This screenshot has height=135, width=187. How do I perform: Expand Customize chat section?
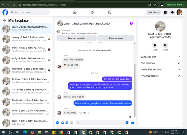pyautogui.click(x=160, y=57)
